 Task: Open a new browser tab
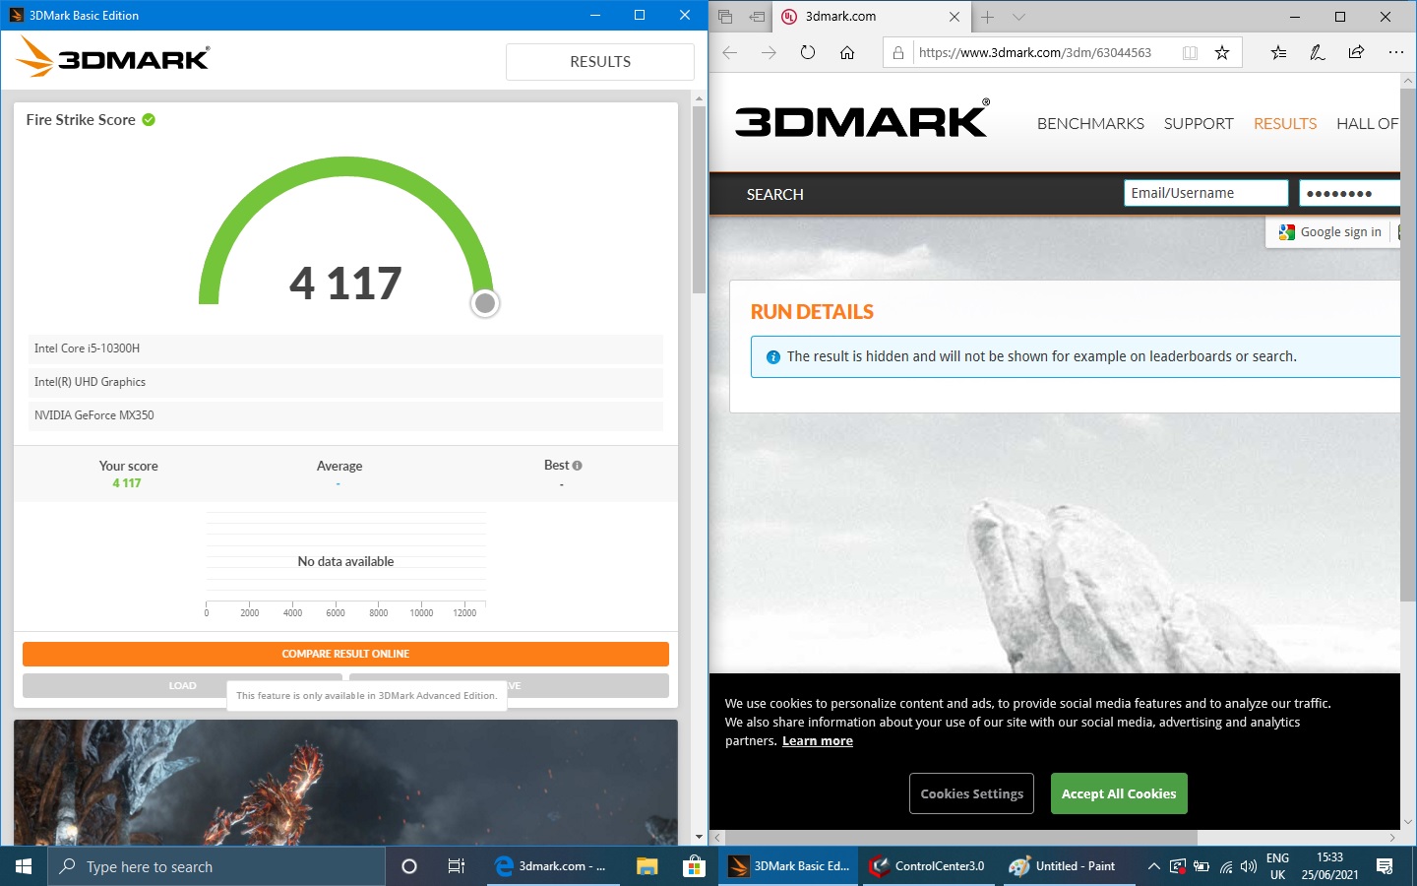[987, 17]
